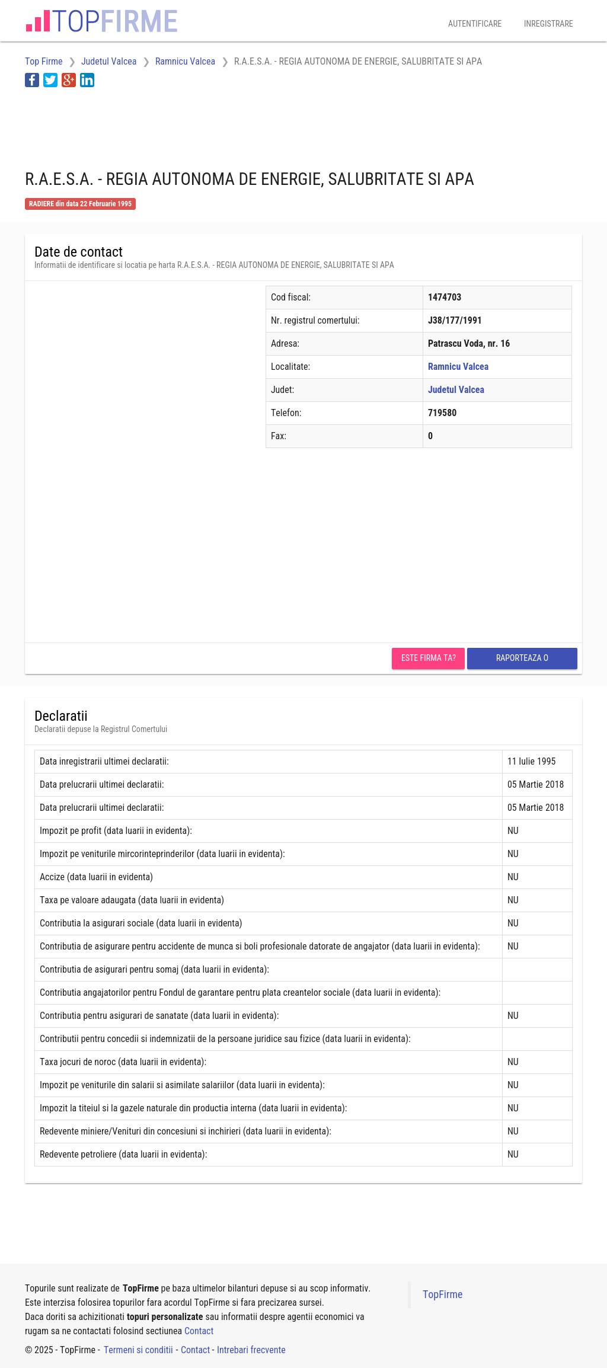Go to Top Firme breadcrumb
The width and height of the screenshot is (607, 1368).
click(43, 62)
